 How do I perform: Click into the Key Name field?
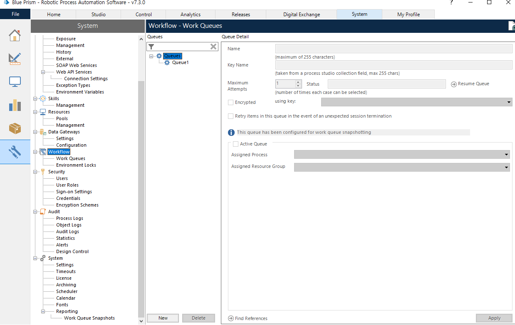click(394, 65)
